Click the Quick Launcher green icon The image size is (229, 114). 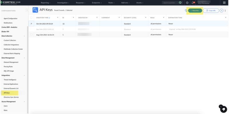click(180, 3)
